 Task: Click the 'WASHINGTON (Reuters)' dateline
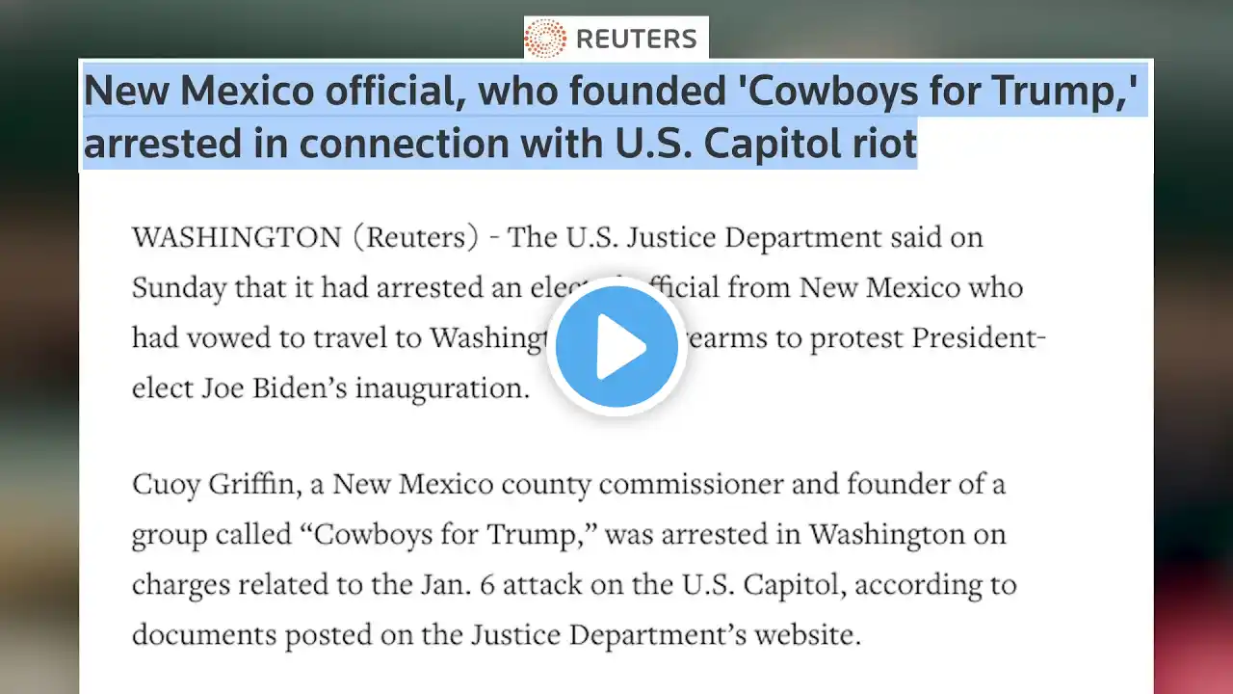304,237
